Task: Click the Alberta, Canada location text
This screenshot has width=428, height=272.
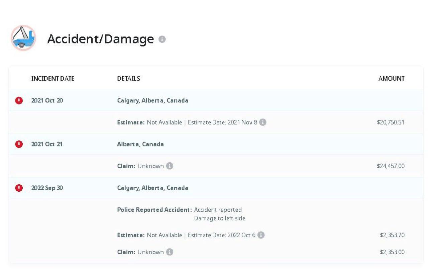Action: (140, 144)
